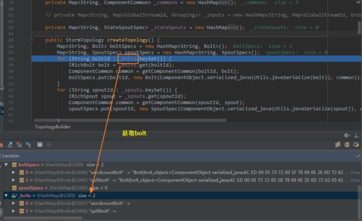Click IRichSpout spout declaration line
The height and width of the screenshot is (221, 362).
pyautogui.click(x=127, y=96)
